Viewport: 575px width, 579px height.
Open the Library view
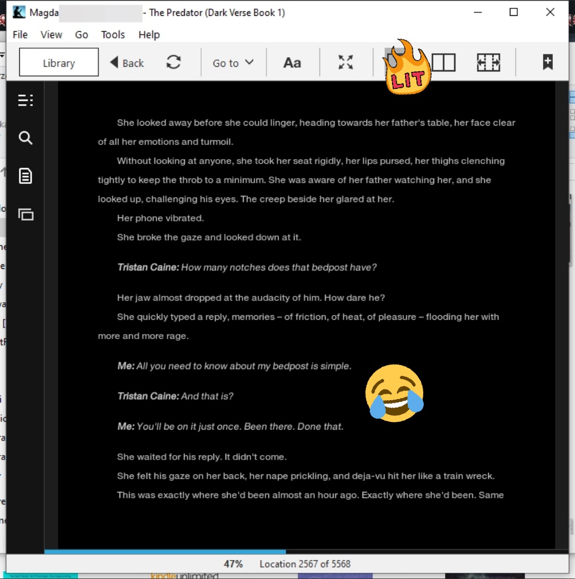[59, 62]
